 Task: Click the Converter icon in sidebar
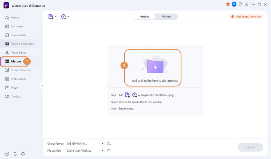tap(7, 26)
